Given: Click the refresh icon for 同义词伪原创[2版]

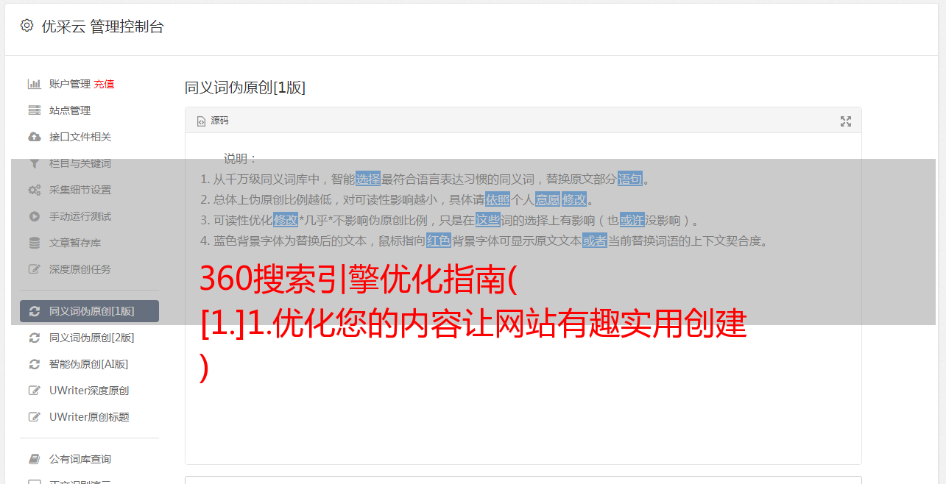Looking at the screenshot, I should (34, 338).
